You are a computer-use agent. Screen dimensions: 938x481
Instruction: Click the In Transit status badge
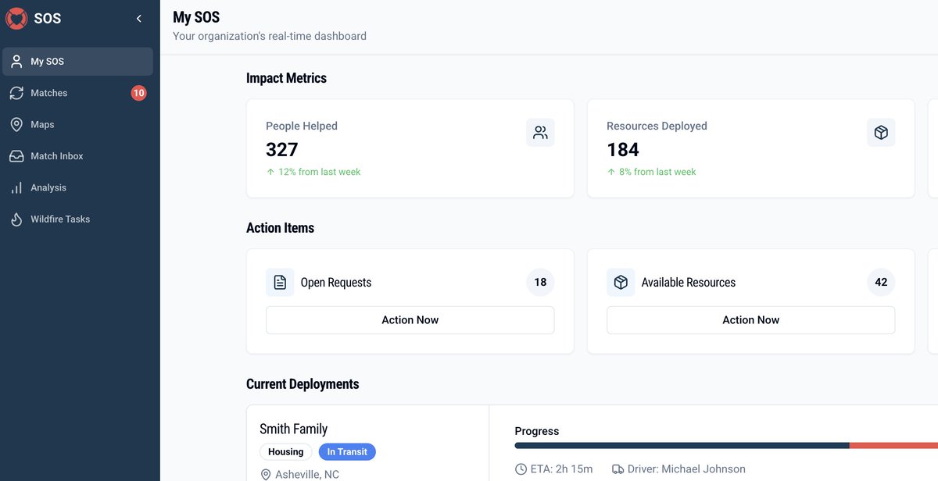347,452
